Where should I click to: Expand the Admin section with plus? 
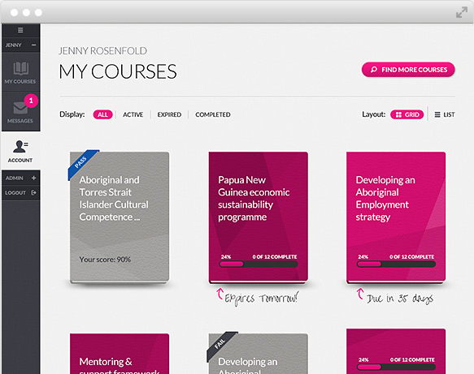(33, 178)
